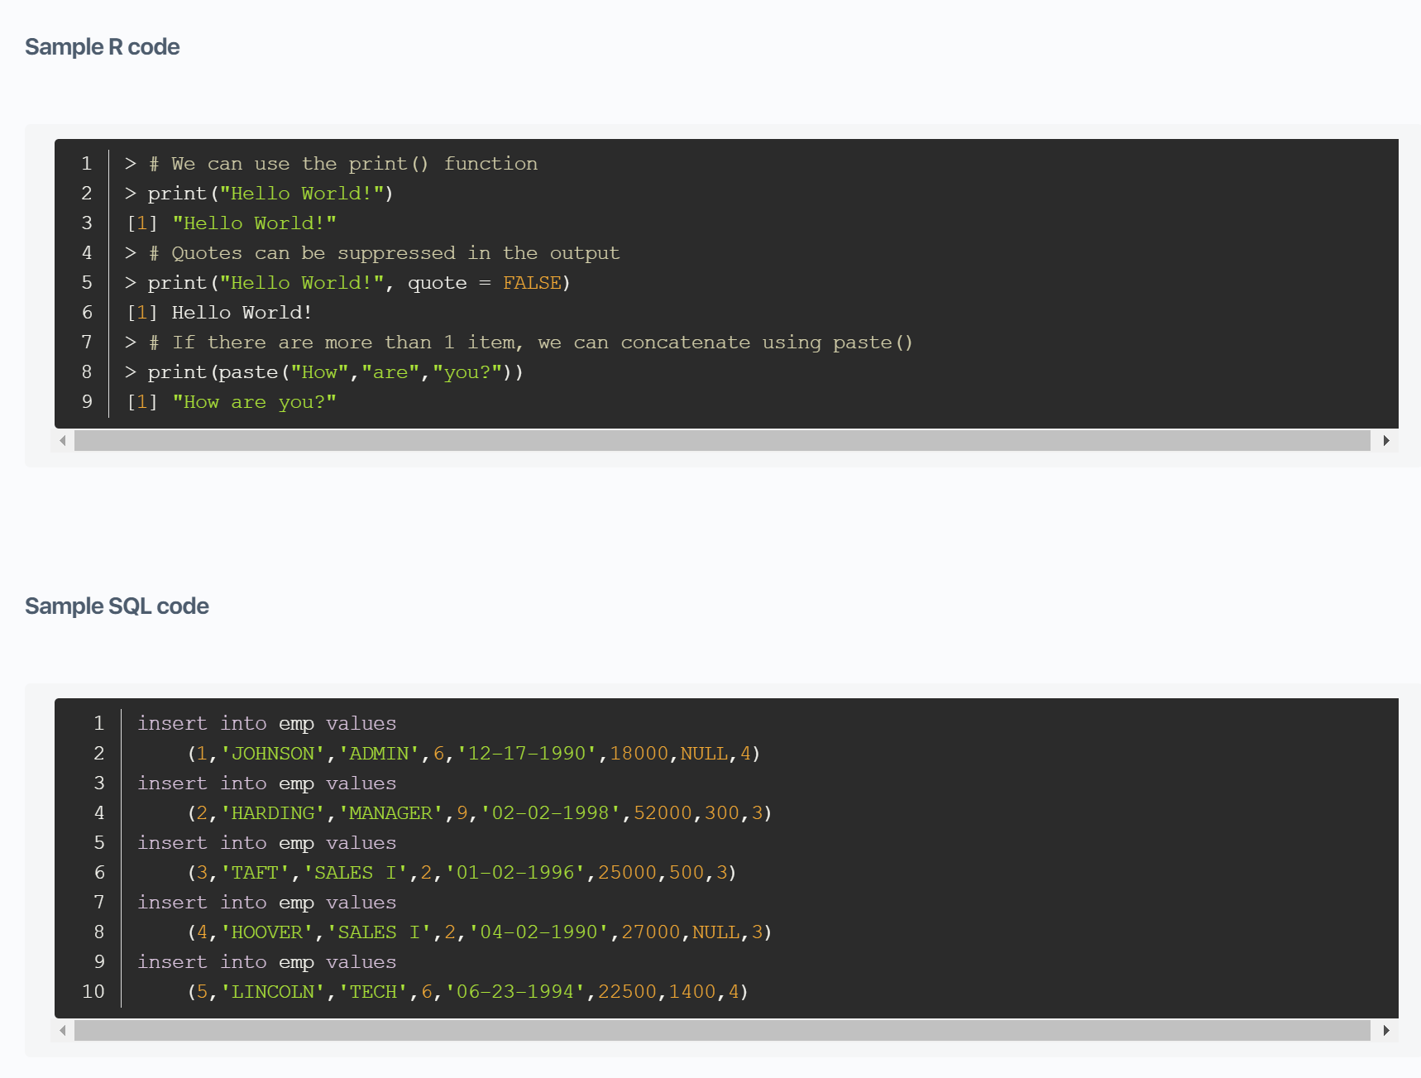The width and height of the screenshot is (1421, 1078).
Task: Click the R code scrollbar right arrow
Action: coord(1386,440)
